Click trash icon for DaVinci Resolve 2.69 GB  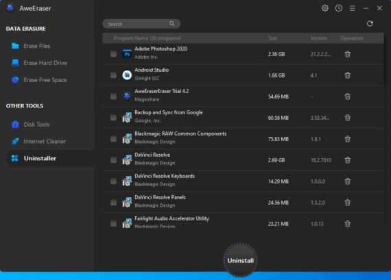click(347, 160)
